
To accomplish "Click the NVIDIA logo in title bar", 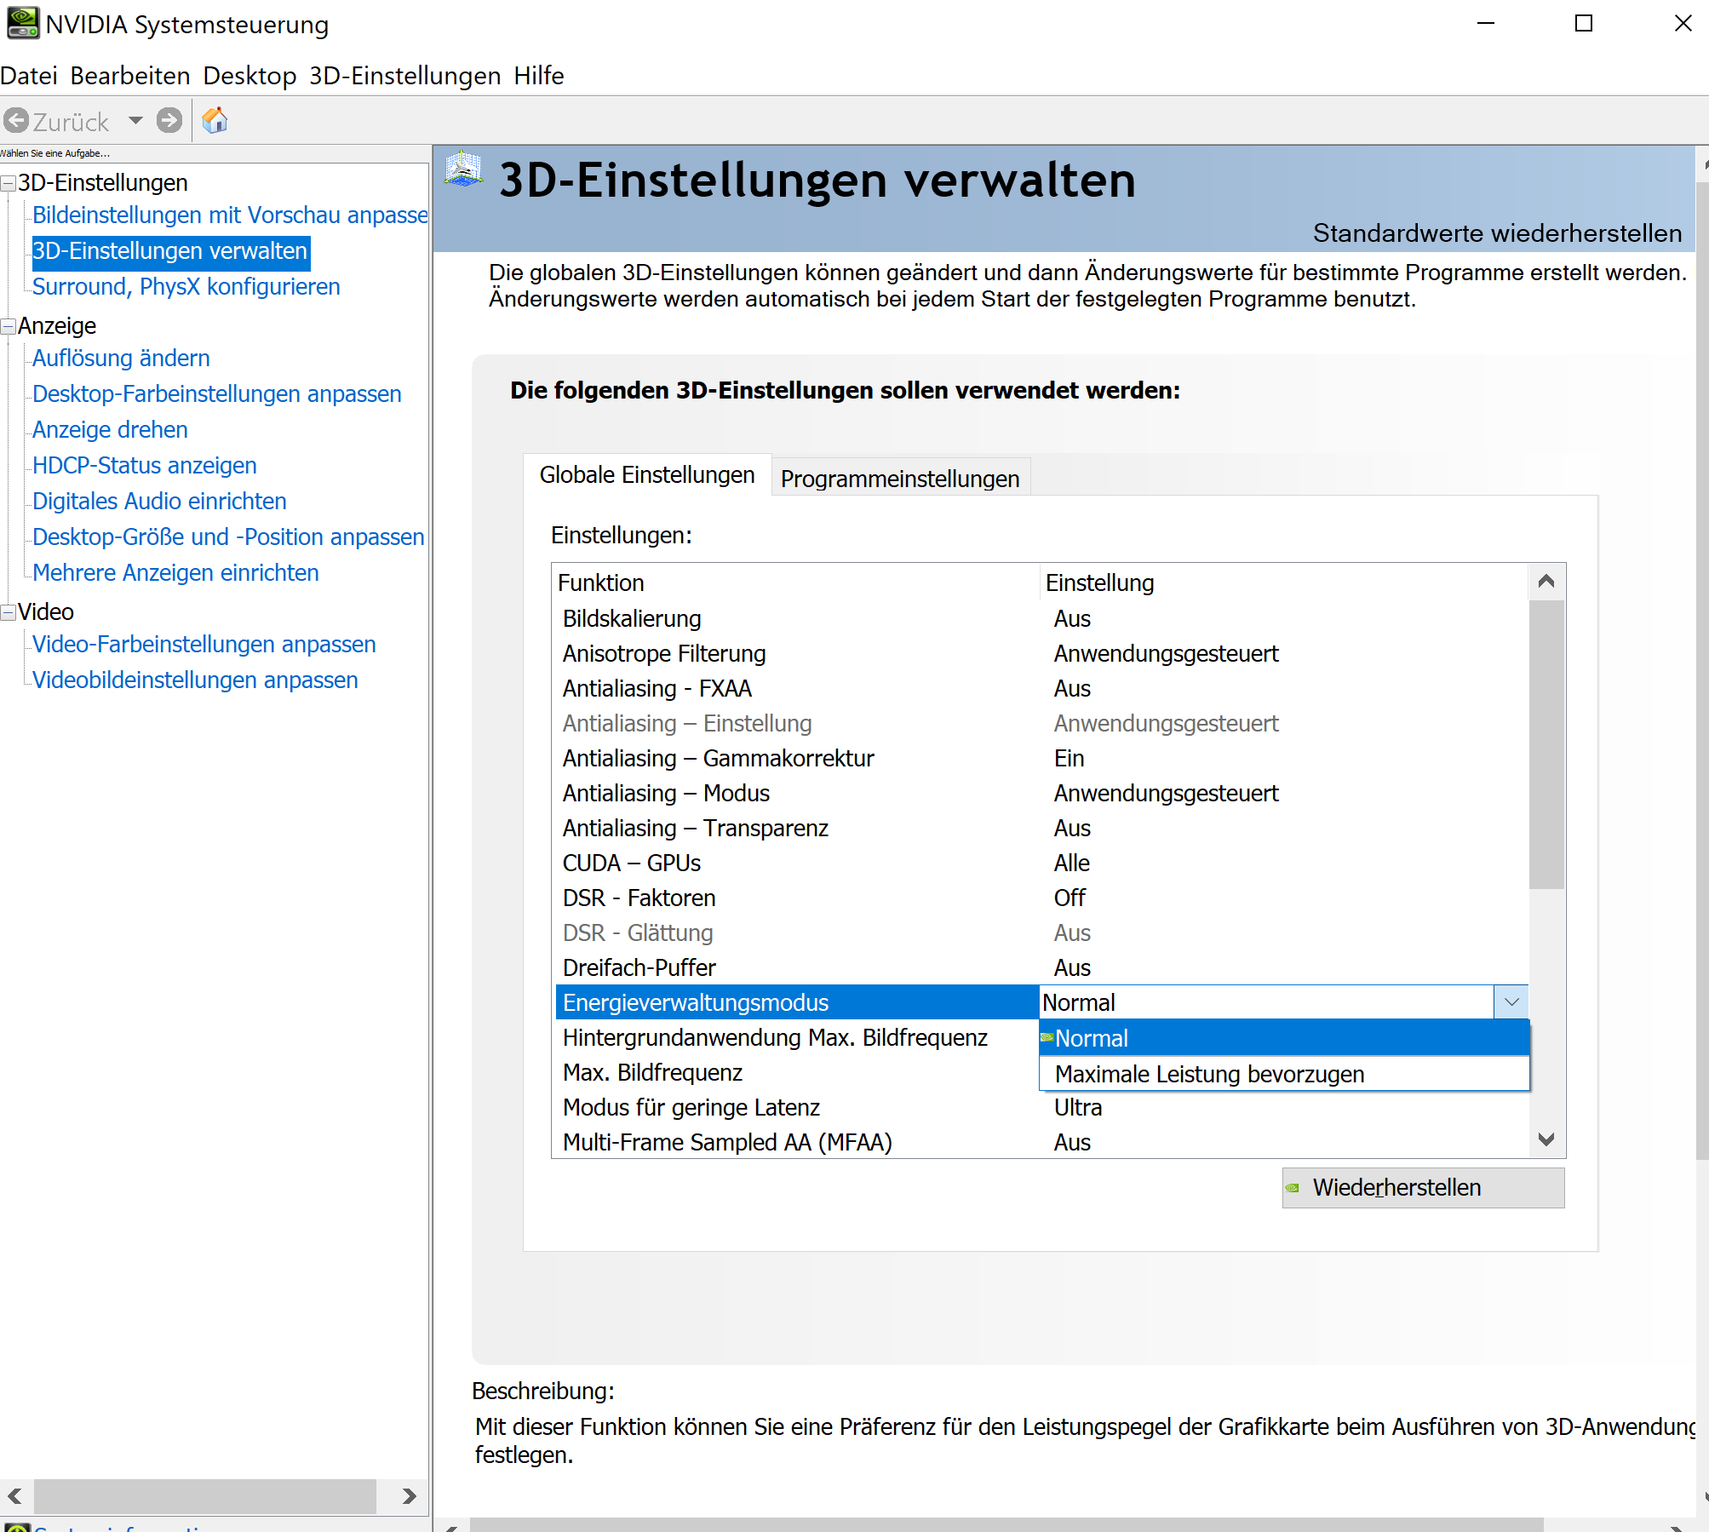I will coord(22,23).
